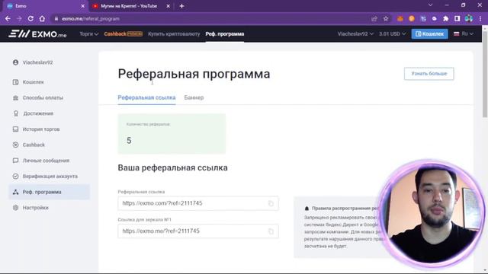Image resolution: width=488 pixels, height=274 pixels.
Task: Open the Ru language dropdown
Action: [x=464, y=33]
